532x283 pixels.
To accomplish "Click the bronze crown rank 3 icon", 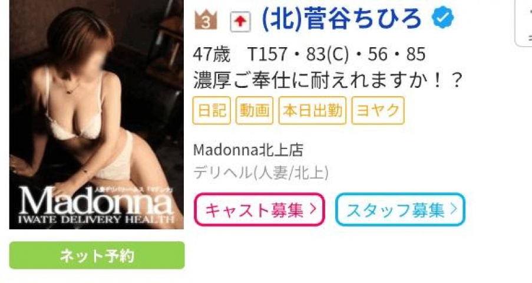I will coord(206,21).
